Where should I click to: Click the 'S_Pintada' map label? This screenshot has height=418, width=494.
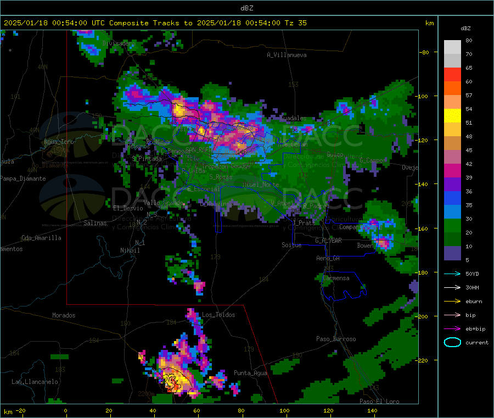click(147, 159)
